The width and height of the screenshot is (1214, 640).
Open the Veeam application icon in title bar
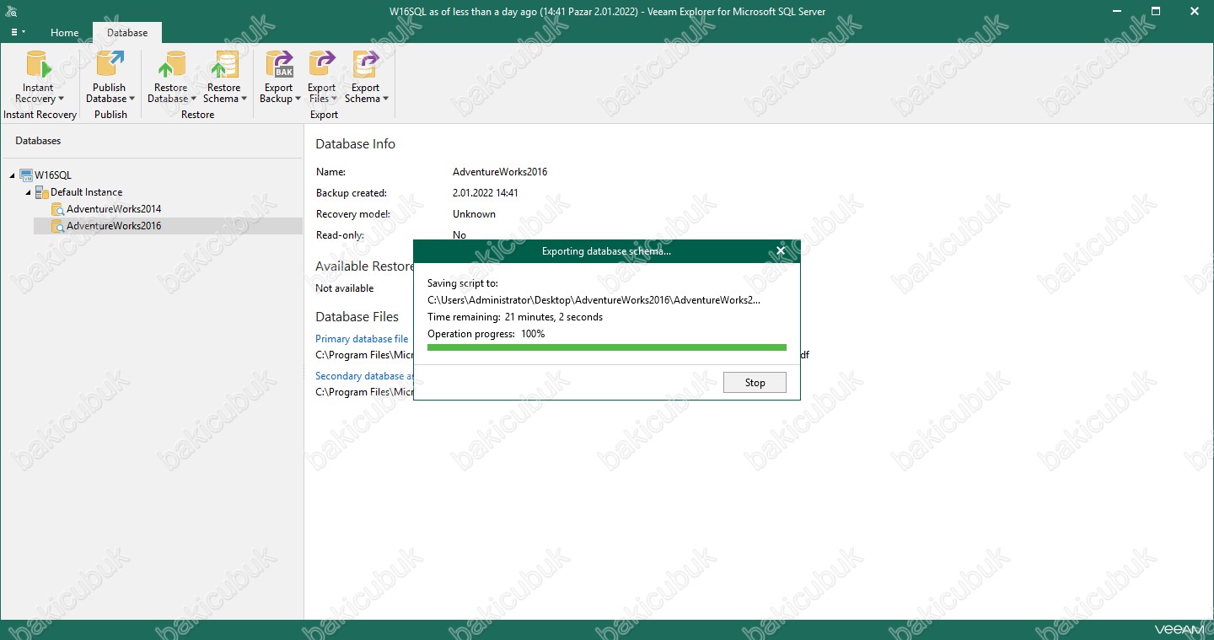click(12, 12)
